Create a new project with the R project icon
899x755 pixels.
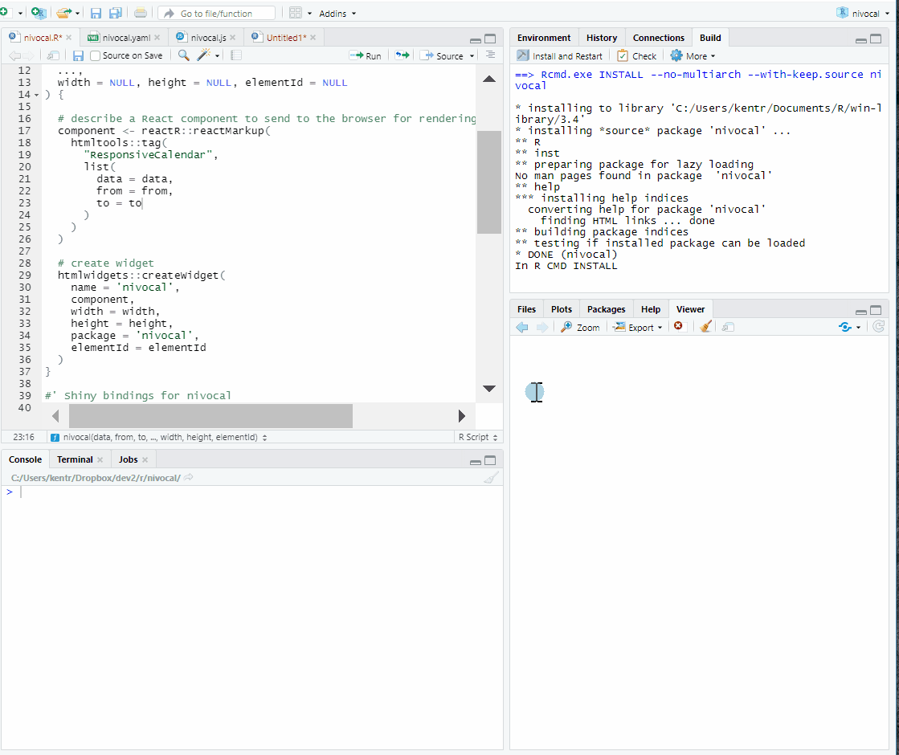(39, 13)
